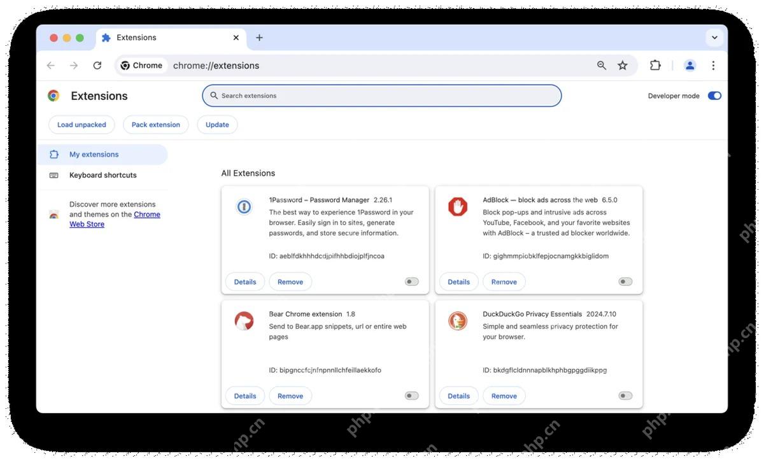Image resolution: width=764 pixels, height=461 pixels.
Task: Remove DuckDuckGo Privacy Essentials
Action: (x=504, y=395)
